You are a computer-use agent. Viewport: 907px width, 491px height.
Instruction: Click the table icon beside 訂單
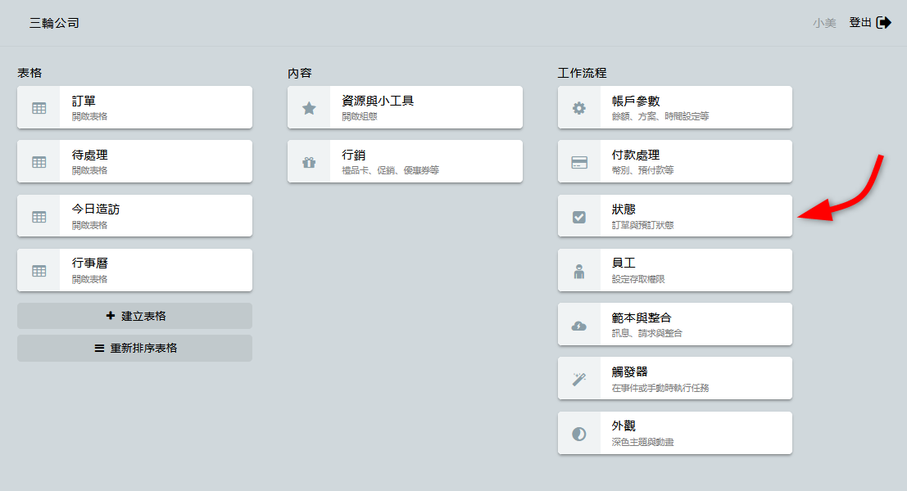tap(39, 108)
